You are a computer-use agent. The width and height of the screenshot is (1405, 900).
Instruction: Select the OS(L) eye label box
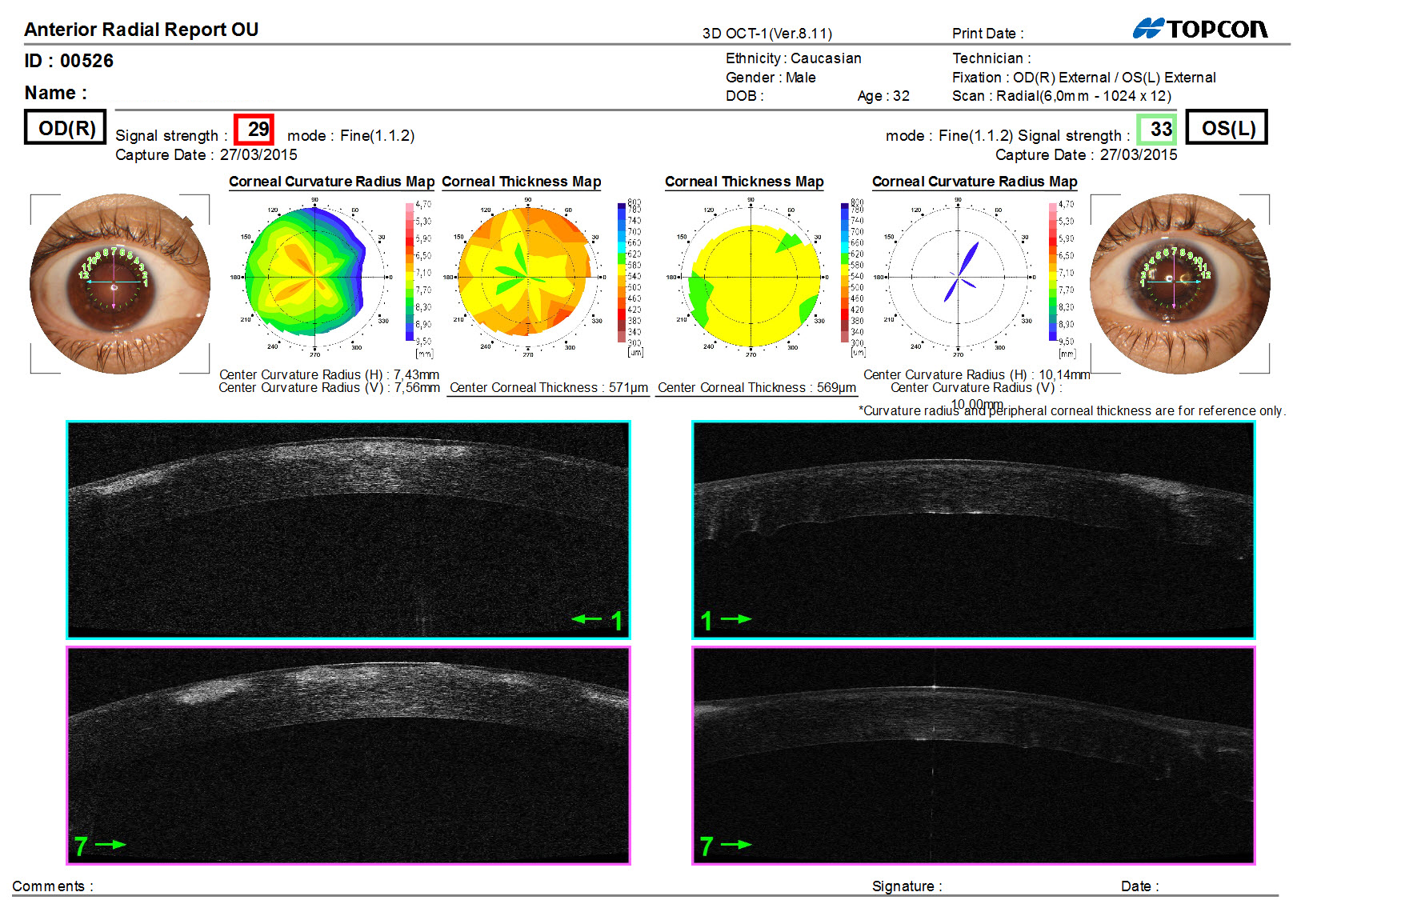coord(1227,128)
